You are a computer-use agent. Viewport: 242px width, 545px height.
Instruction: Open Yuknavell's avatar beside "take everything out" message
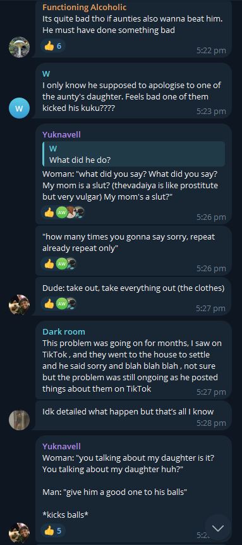pyautogui.click(x=19, y=305)
